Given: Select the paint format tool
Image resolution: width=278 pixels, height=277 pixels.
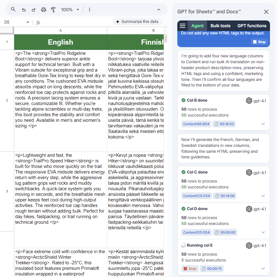Looking at the screenshot, I should click(x=53, y=10).
